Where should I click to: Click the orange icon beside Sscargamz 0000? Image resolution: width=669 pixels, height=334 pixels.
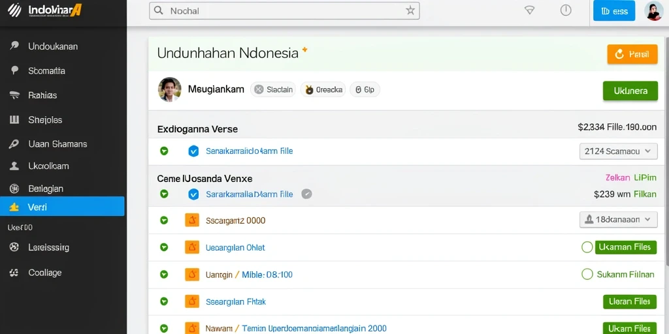192,220
